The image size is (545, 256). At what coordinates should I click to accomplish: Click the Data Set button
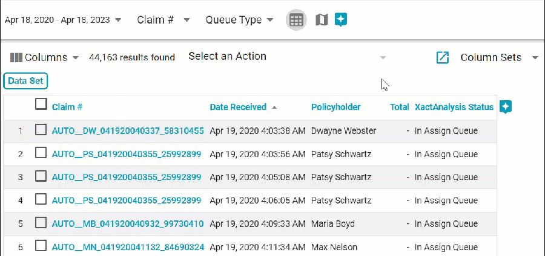coord(25,81)
